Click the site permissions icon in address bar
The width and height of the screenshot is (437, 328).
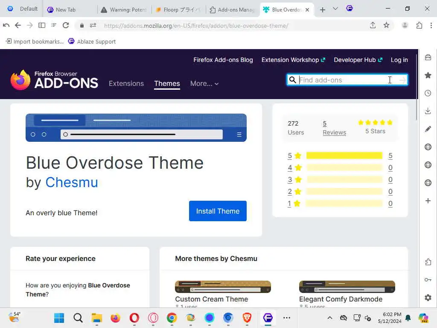[x=93, y=25]
